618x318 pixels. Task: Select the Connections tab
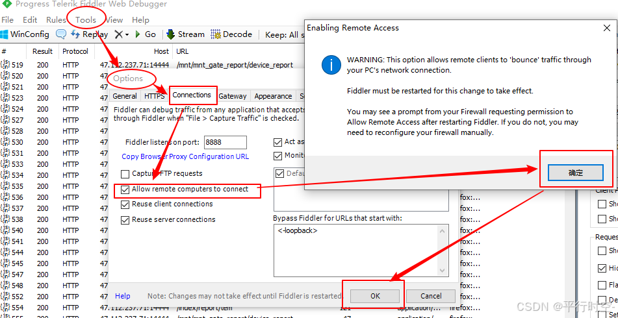[x=192, y=95]
